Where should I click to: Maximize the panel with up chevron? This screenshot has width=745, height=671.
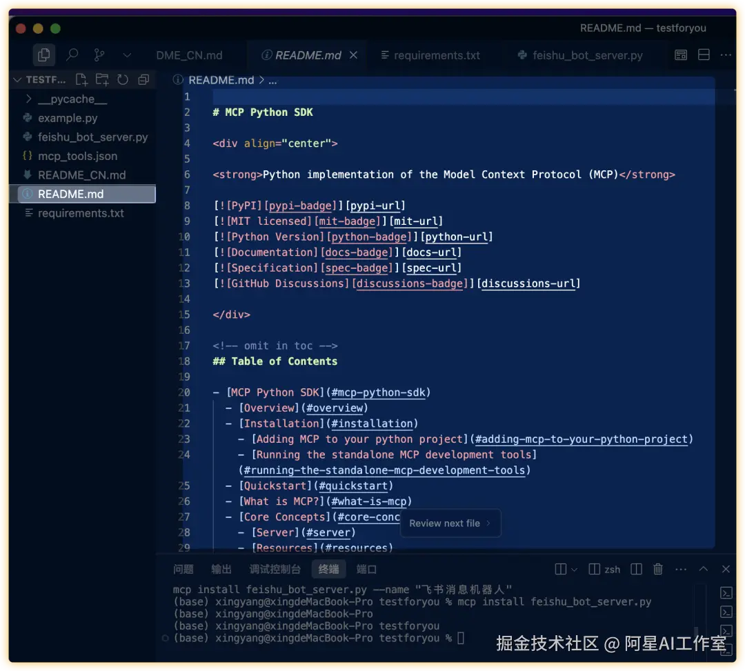pos(703,569)
